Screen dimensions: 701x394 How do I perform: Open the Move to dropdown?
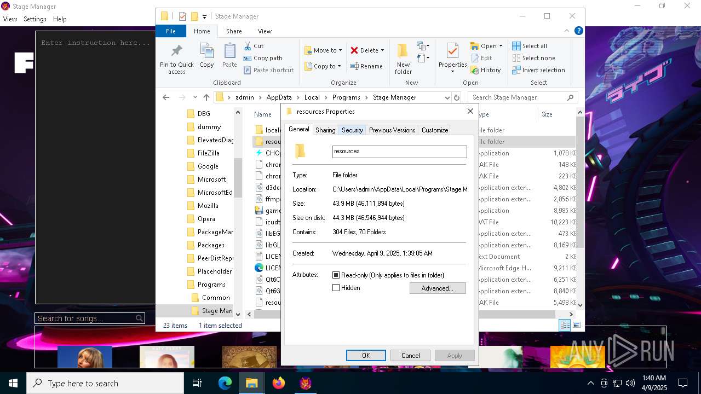coord(323,50)
